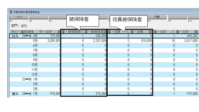199x112 pixels.
Task: Select the 11月 row label
Action: coord(34,70)
